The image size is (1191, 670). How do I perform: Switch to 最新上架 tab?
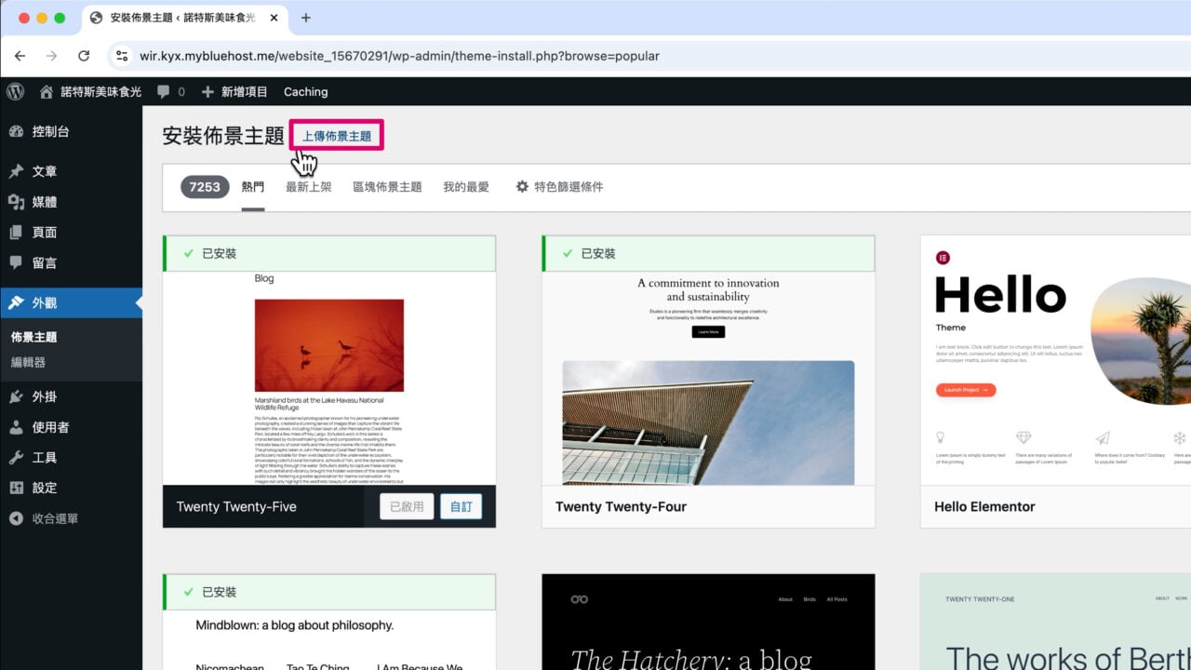pos(309,187)
